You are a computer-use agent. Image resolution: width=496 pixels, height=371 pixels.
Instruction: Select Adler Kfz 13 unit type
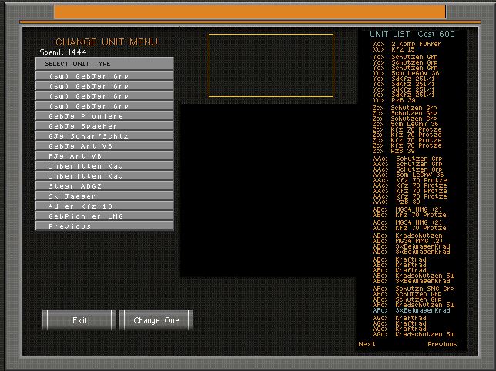[104, 206]
